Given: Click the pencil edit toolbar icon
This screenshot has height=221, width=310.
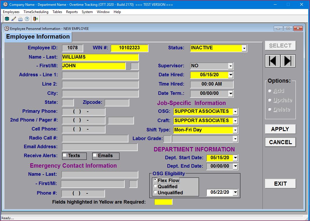Looking at the screenshot, I should click(x=13, y=19).
